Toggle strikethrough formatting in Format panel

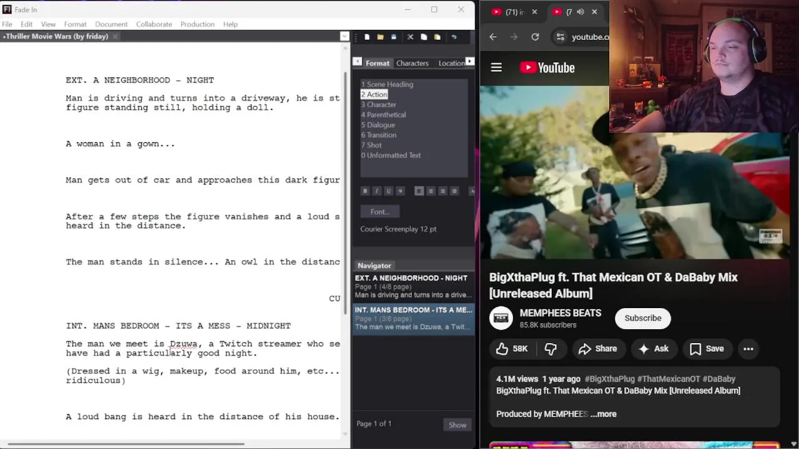point(400,191)
